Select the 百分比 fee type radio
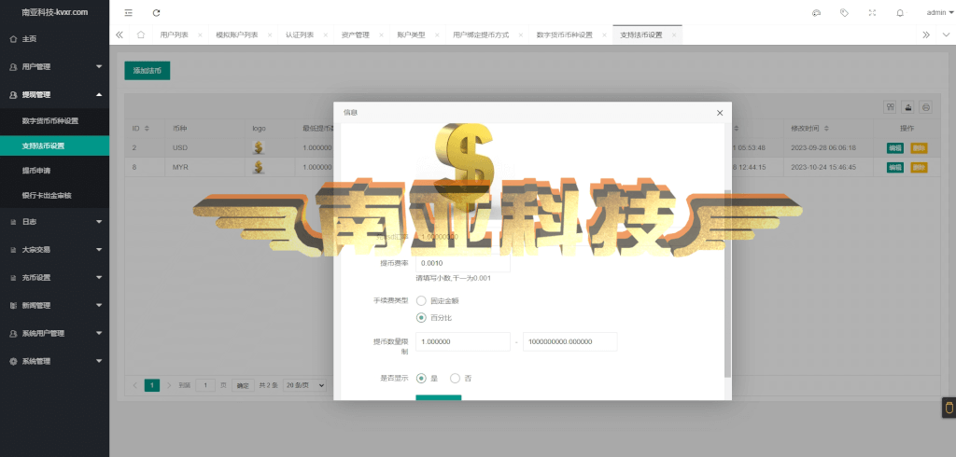The width and height of the screenshot is (956, 457). click(x=421, y=317)
